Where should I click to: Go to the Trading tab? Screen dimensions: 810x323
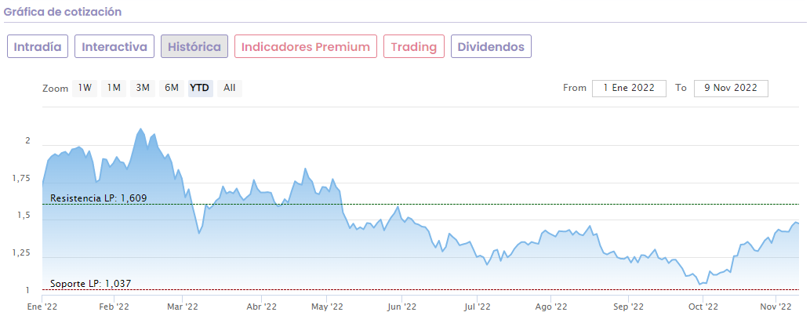(414, 46)
